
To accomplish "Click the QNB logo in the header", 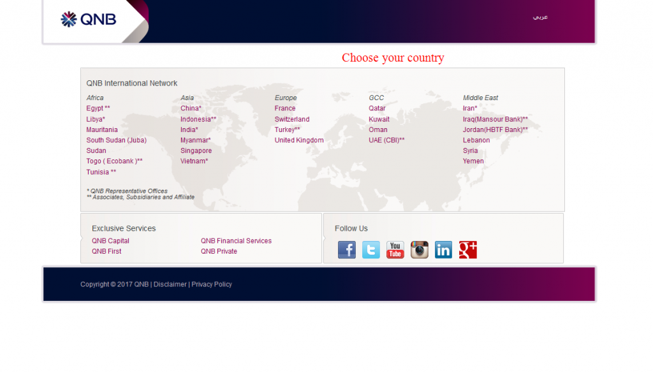I will coord(85,19).
